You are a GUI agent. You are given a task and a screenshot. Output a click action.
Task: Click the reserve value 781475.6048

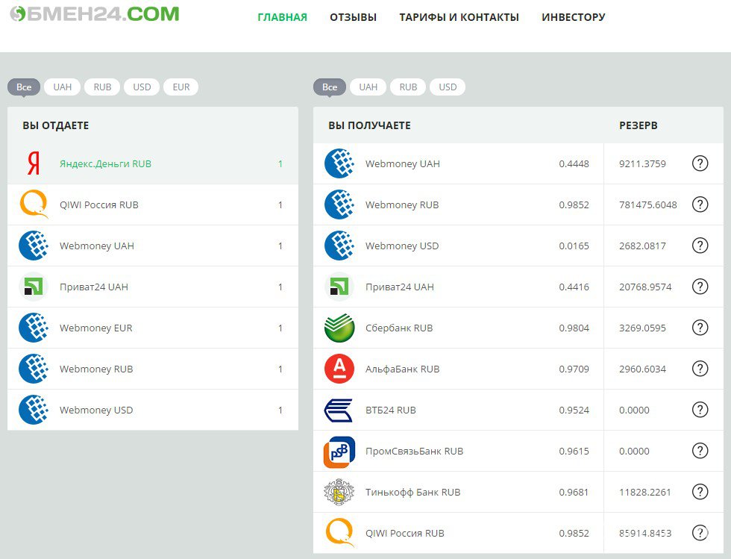(648, 204)
